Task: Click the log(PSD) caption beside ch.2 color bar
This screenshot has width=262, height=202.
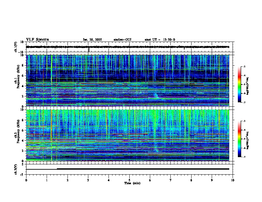Action: tap(247, 140)
